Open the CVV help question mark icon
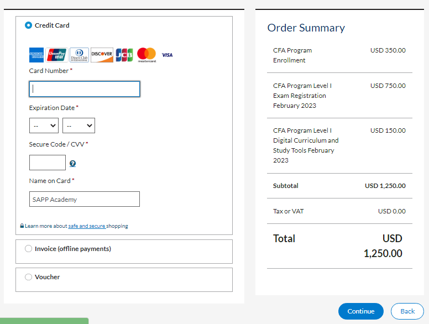This screenshot has height=324, width=429. coord(72,164)
